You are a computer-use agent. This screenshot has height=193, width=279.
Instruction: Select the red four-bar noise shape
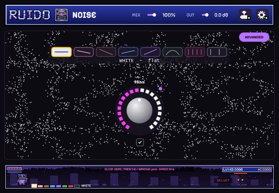tap(195, 52)
